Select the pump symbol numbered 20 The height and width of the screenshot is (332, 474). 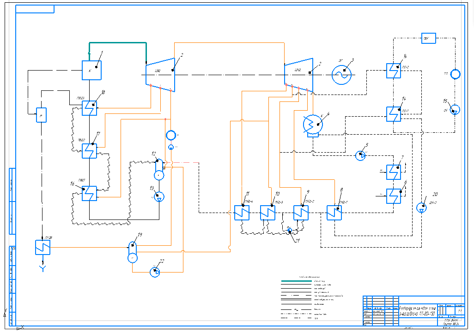click(422, 207)
